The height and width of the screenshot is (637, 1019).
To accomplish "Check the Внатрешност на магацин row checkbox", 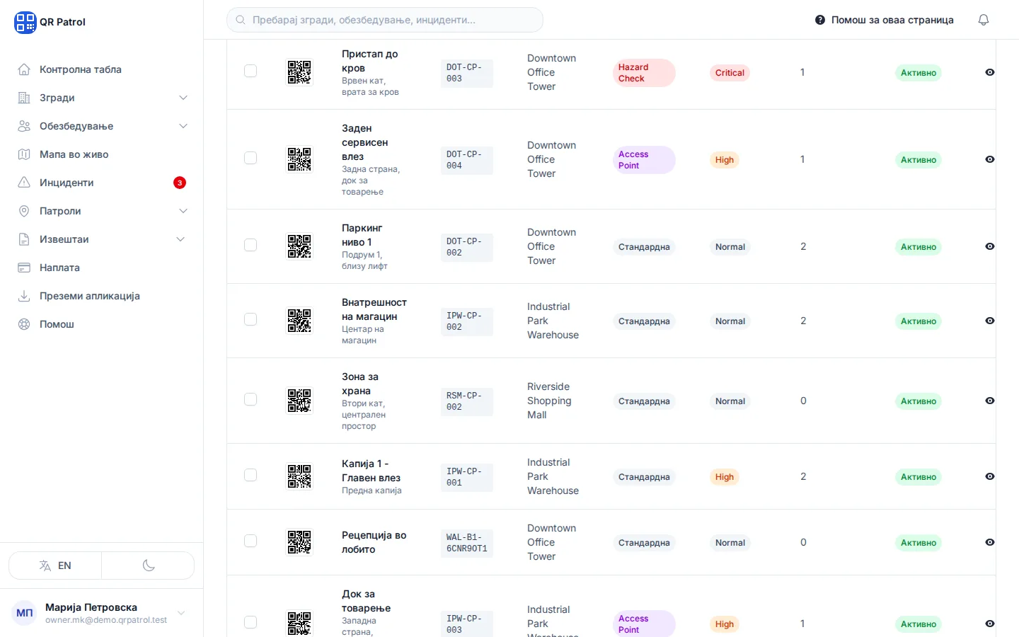I will point(251,319).
